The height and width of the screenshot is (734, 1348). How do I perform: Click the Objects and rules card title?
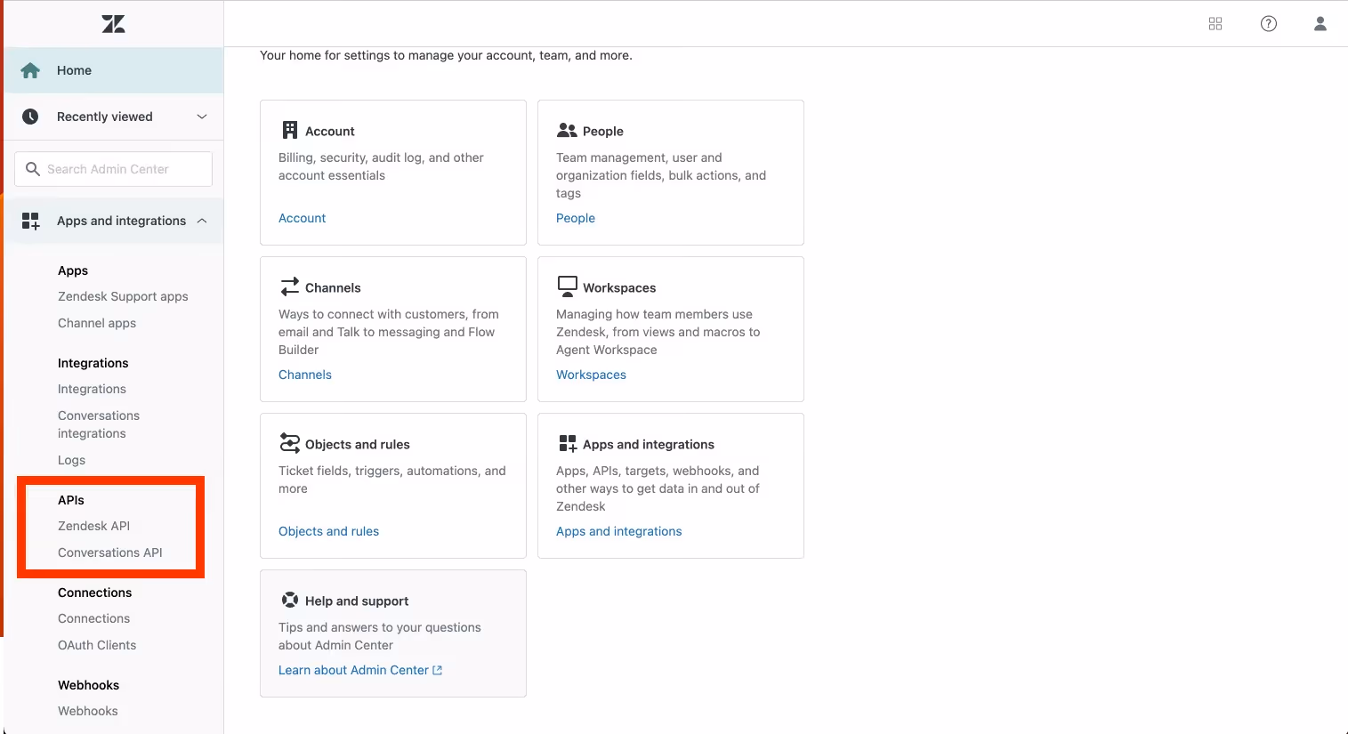coord(358,444)
